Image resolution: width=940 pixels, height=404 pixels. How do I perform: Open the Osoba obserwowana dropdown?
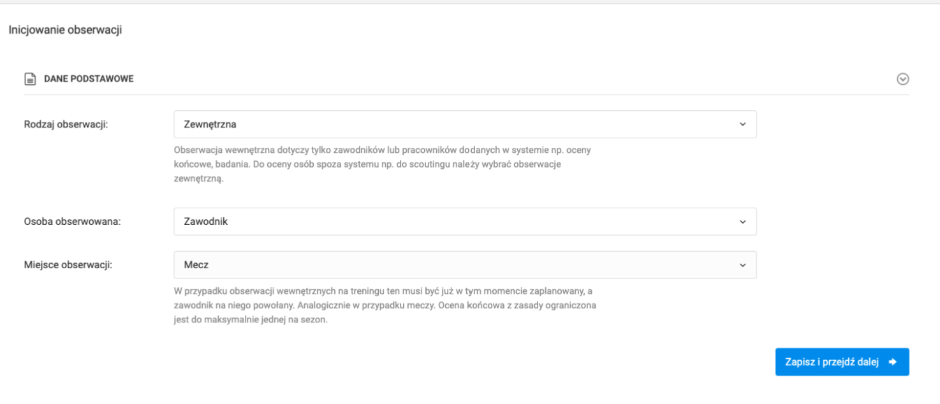464,222
